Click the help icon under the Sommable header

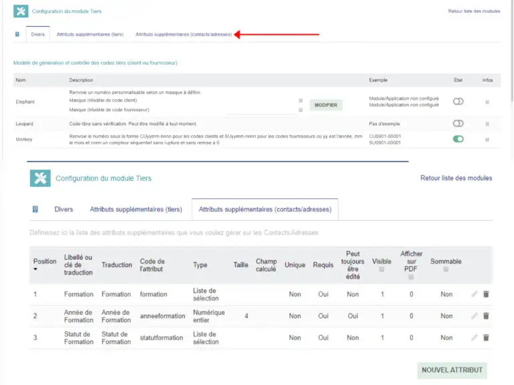tap(446, 269)
